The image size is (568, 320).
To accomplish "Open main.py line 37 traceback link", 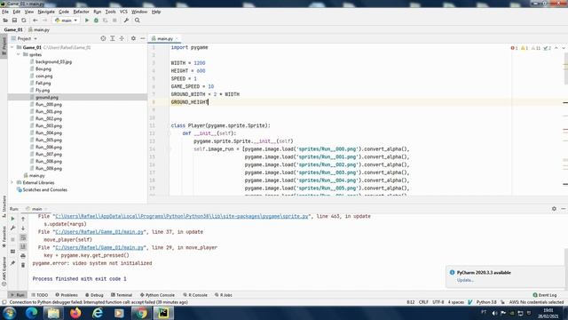I will click(99, 232).
